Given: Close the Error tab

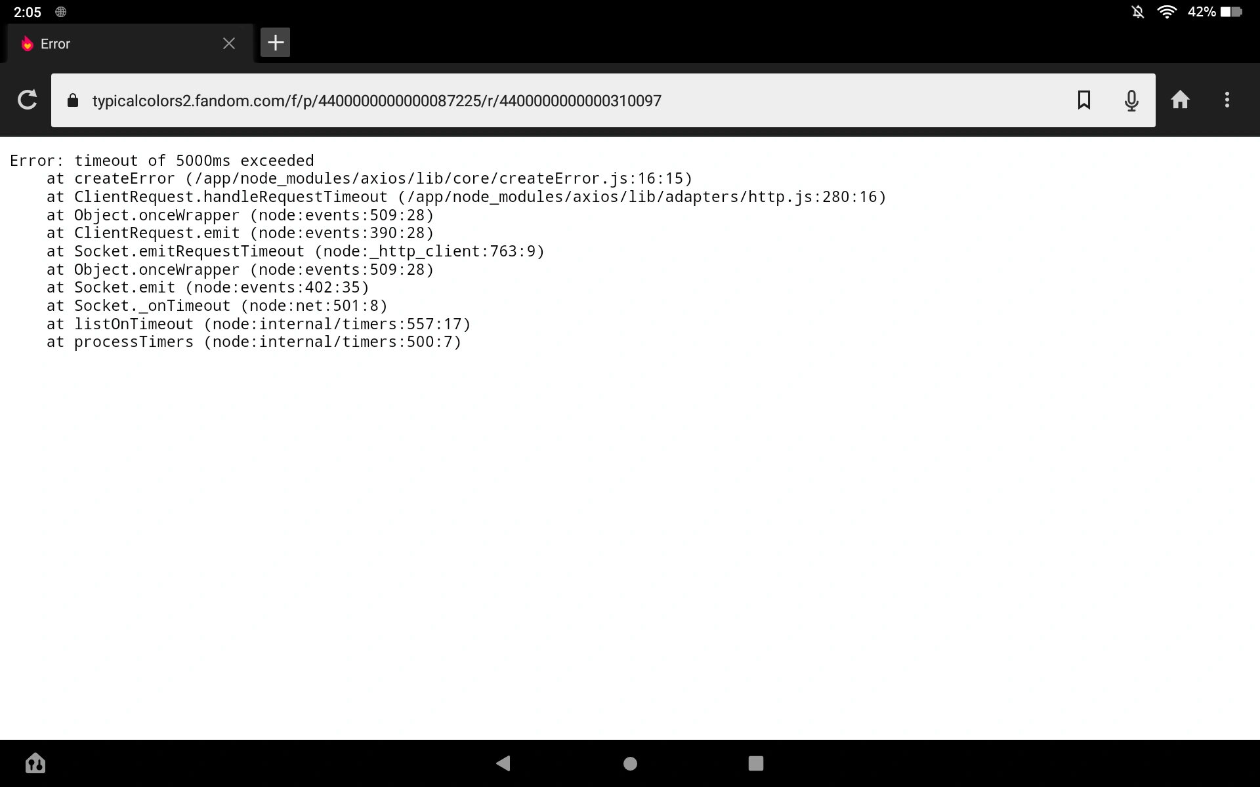Looking at the screenshot, I should (229, 43).
